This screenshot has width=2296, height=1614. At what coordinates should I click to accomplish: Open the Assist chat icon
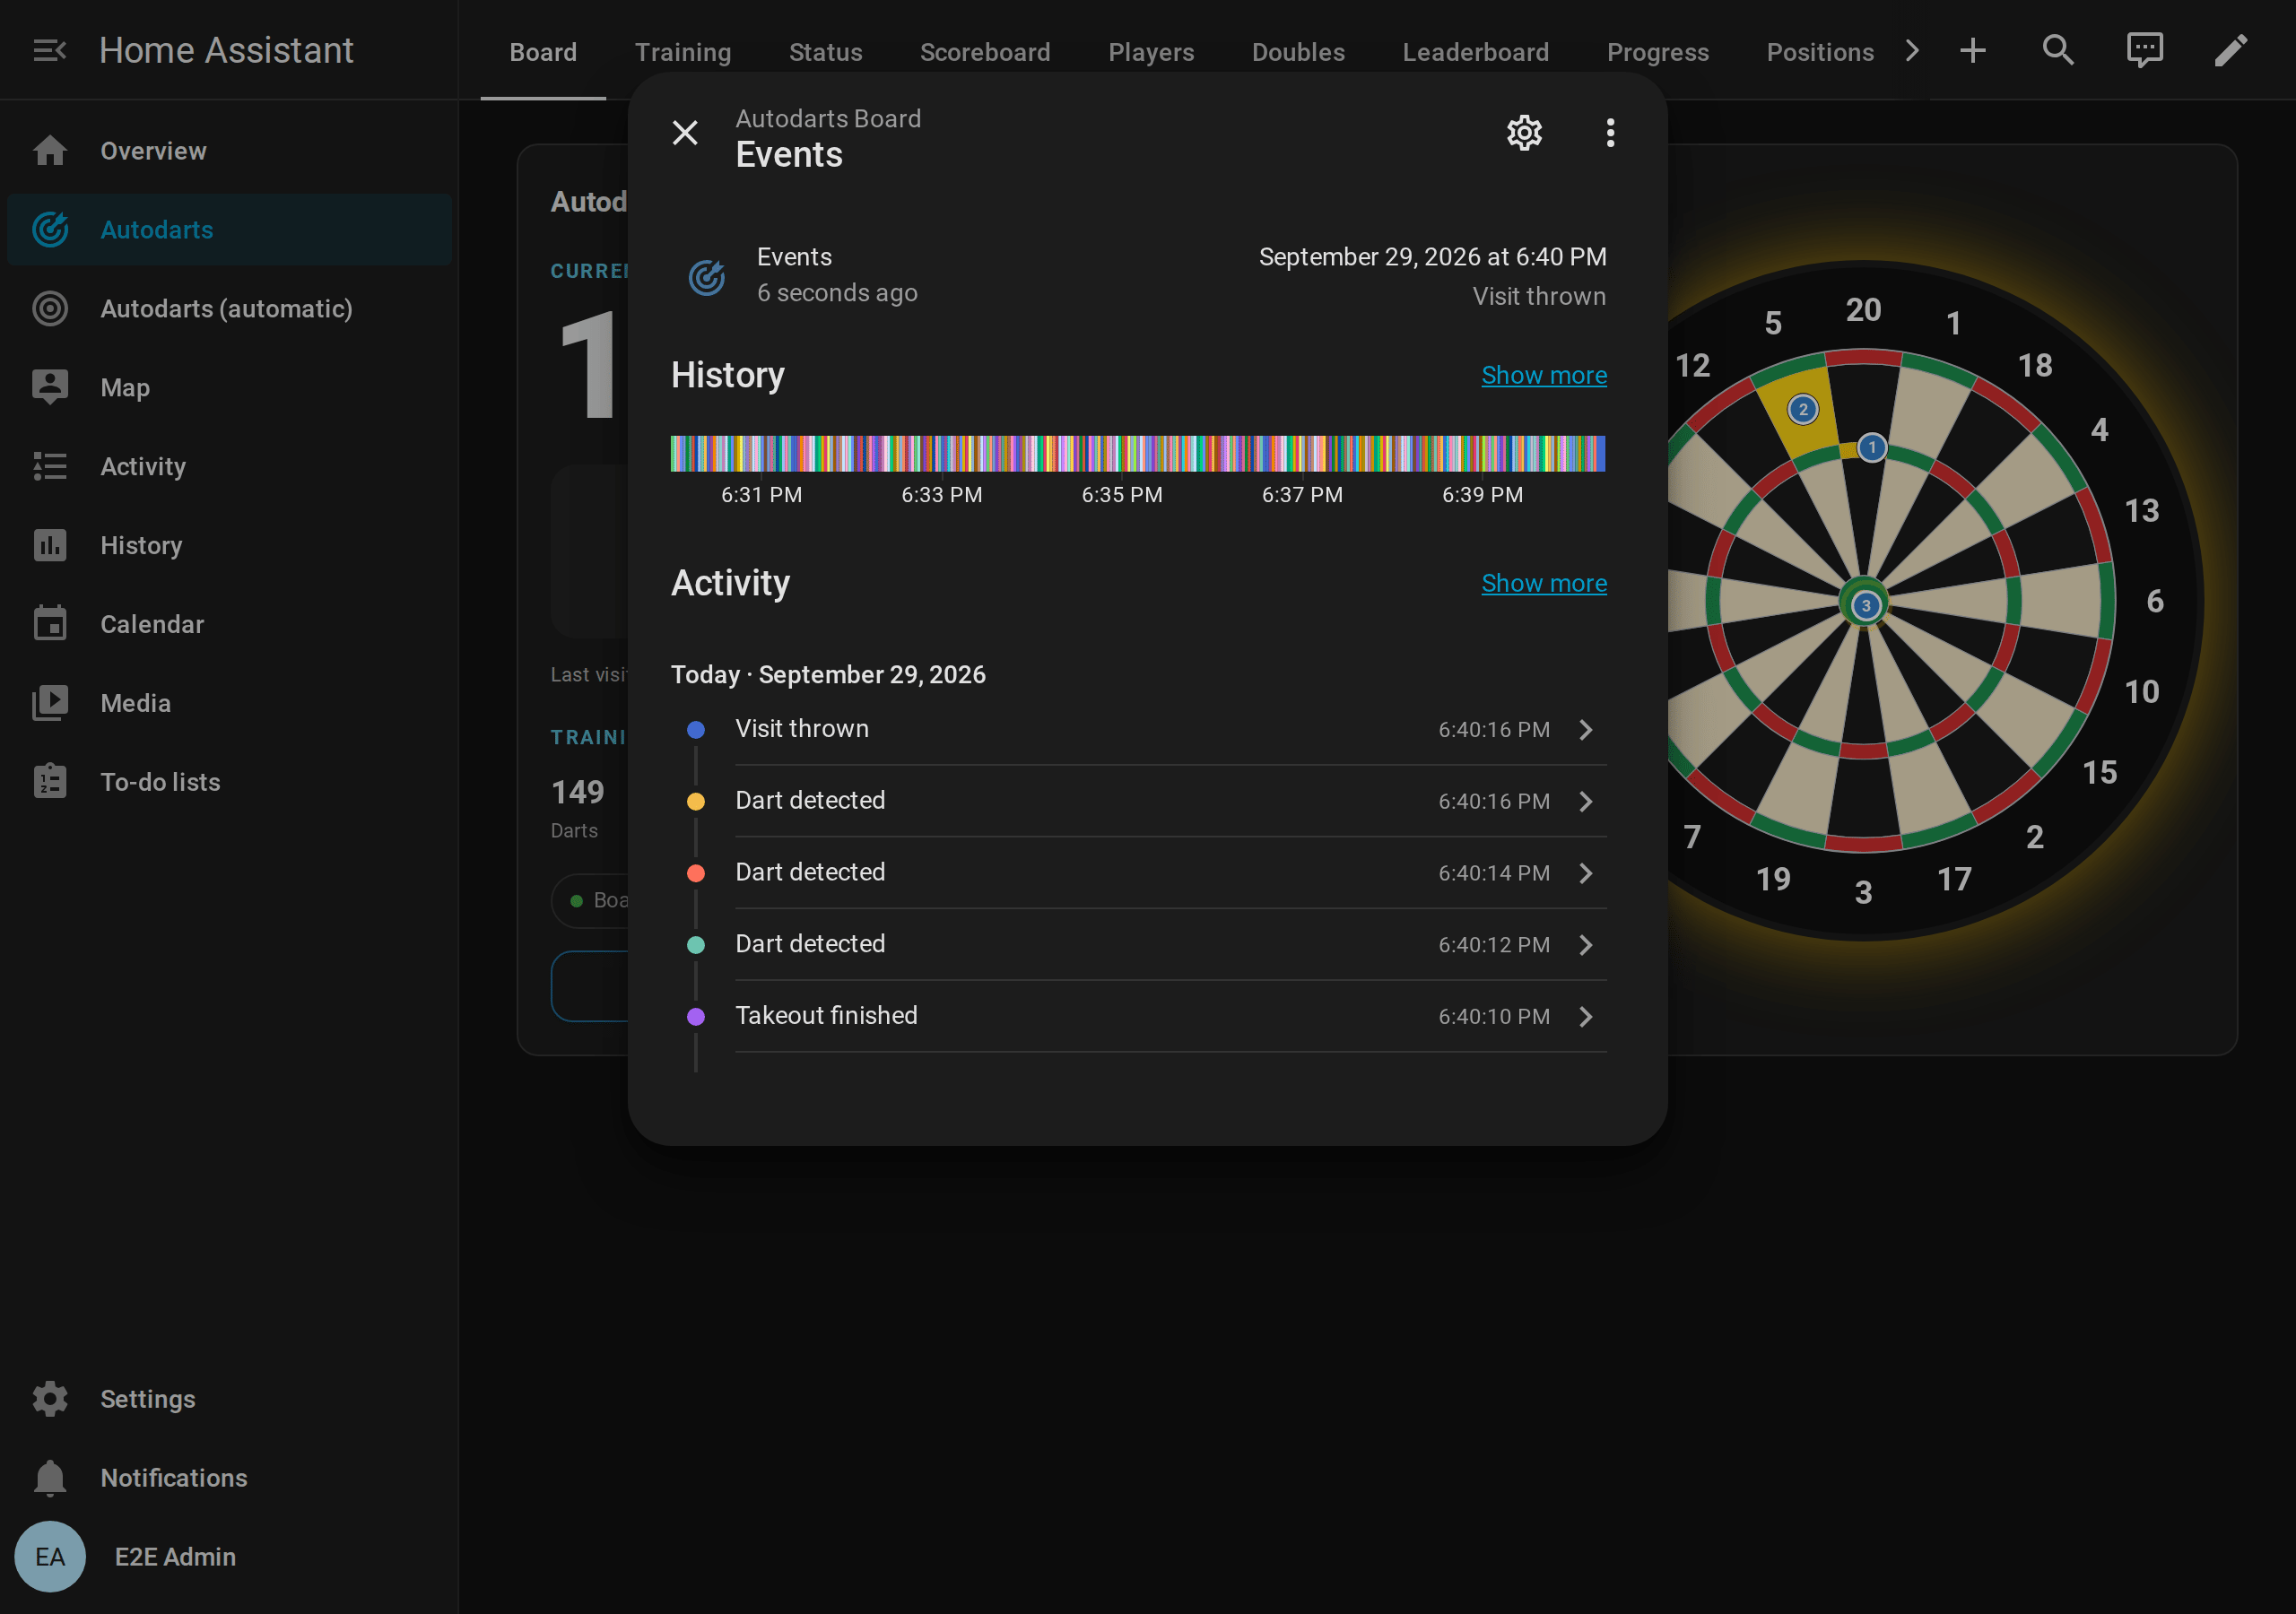pos(2145,50)
